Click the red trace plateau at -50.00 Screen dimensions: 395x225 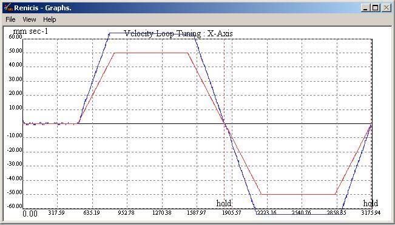[x=299, y=194]
